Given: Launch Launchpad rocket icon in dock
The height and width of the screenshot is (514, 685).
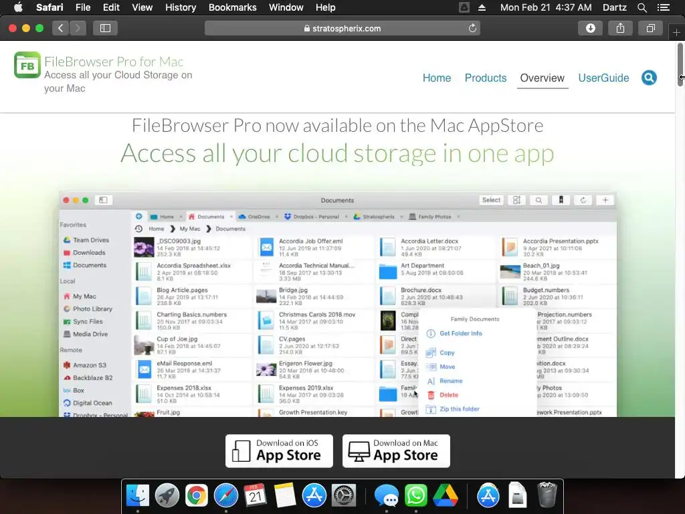Looking at the screenshot, I should (x=167, y=496).
